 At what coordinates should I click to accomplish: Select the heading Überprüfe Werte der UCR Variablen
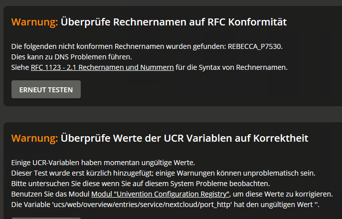(x=184, y=138)
